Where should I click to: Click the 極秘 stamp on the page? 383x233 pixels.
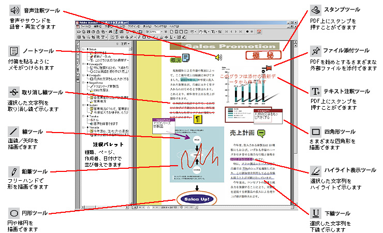click(263, 55)
